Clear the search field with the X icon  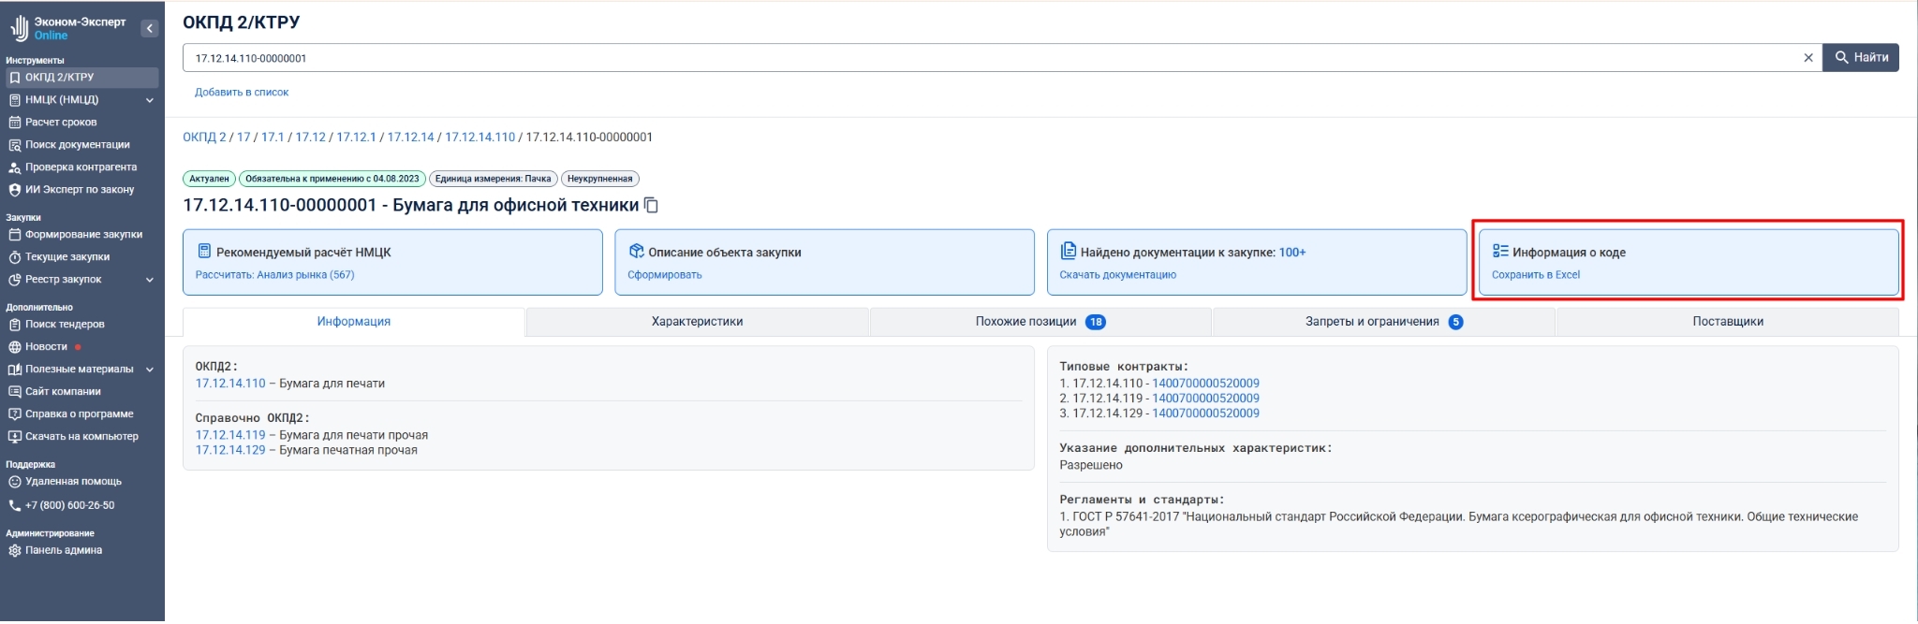(x=1807, y=58)
